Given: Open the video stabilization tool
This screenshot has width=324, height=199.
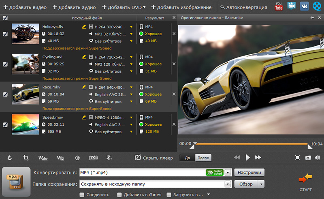Looking at the screenshot, I should click(93, 158).
